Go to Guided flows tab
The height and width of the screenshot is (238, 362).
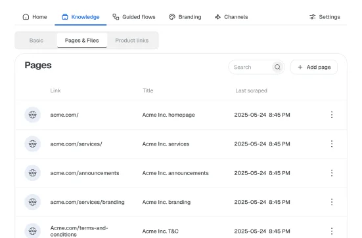[134, 17]
